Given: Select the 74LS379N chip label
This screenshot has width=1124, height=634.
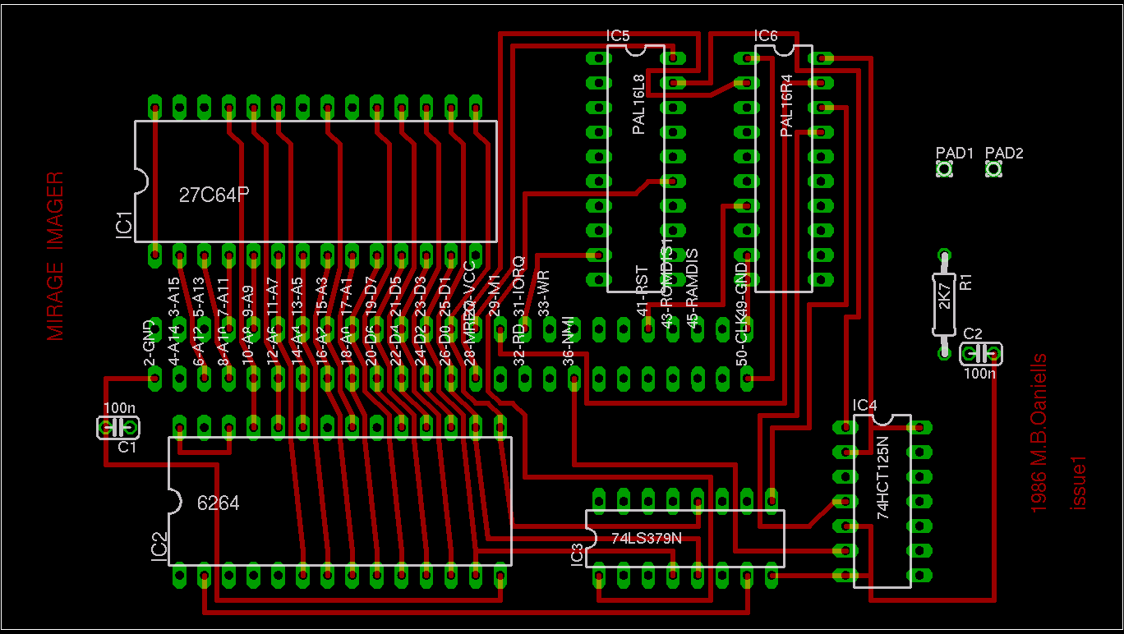Looking at the screenshot, I should (647, 539).
